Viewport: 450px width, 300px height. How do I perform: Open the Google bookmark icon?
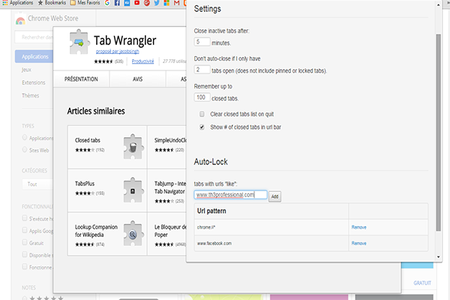[x=107, y=3]
